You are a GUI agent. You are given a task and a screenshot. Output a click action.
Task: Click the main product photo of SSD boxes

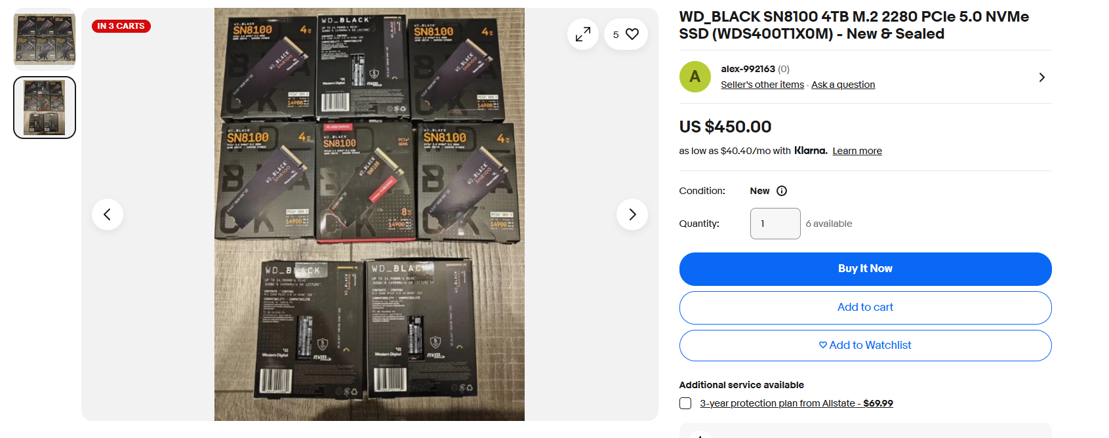[369, 214]
